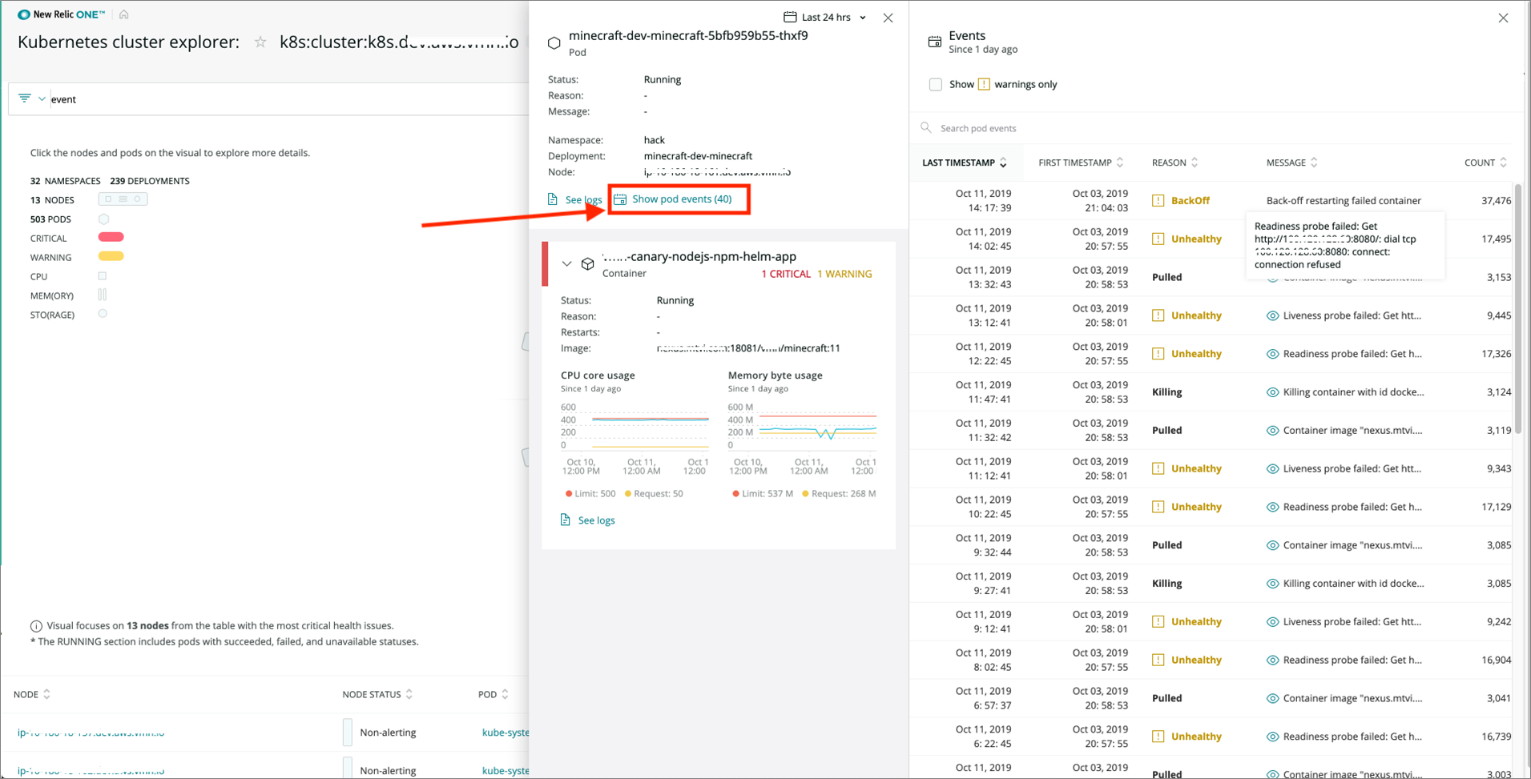1531x779 pixels.
Task: Click the warning icon on 14:02:45 Unhealthy row
Action: [x=1158, y=239]
